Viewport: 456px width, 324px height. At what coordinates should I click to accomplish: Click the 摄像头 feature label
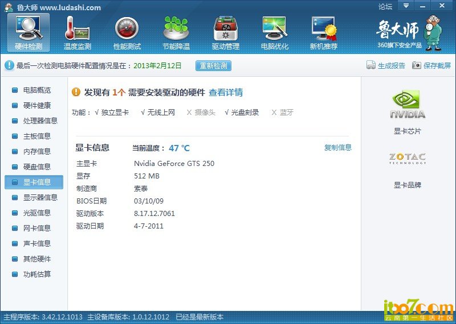205,113
